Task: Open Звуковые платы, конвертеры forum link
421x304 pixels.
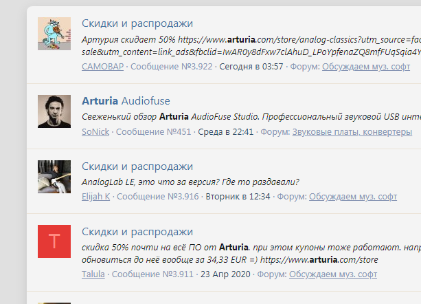Action: pyautogui.click(x=352, y=132)
